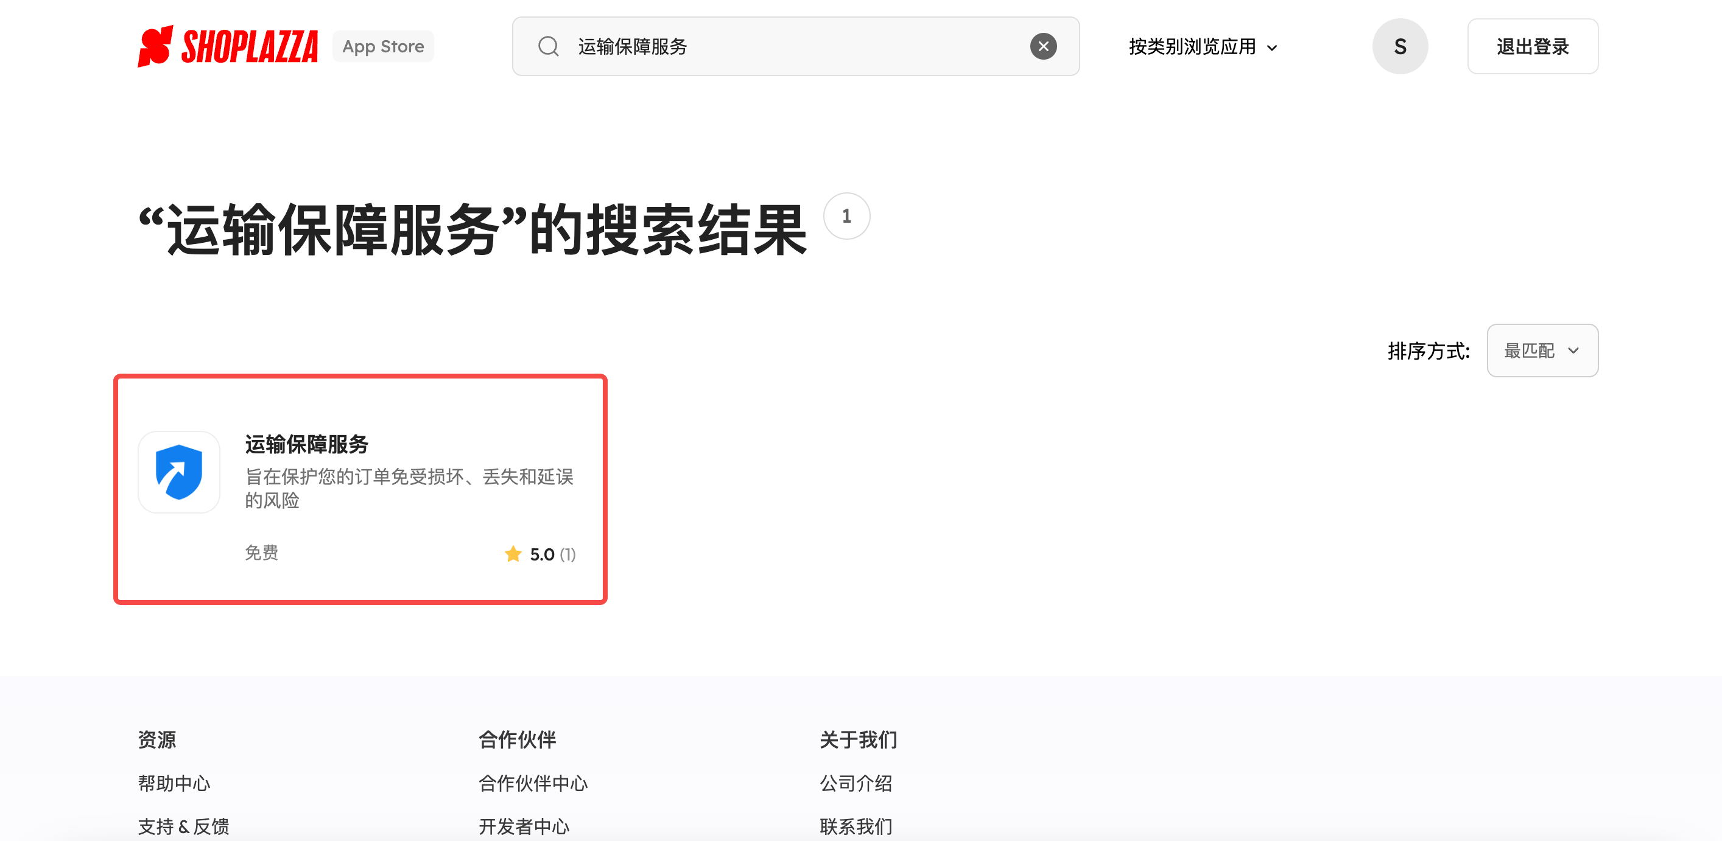
Task: Clear the search text with the X button
Action: (x=1043, y=46)
